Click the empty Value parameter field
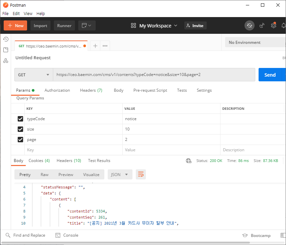This screenshot has height=245, width=286. click(171, 150)
